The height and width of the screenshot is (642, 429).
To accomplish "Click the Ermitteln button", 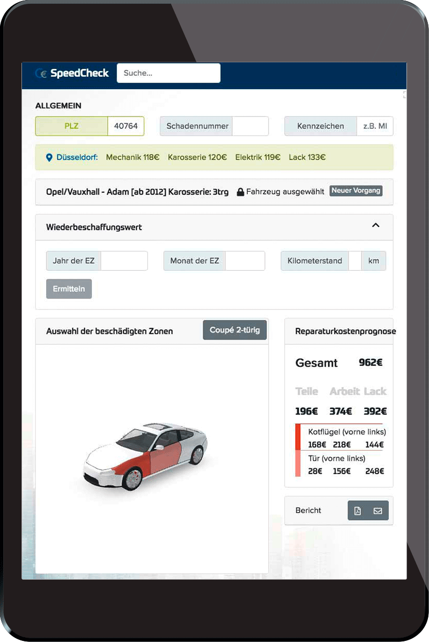I will [x=69, y=289].
